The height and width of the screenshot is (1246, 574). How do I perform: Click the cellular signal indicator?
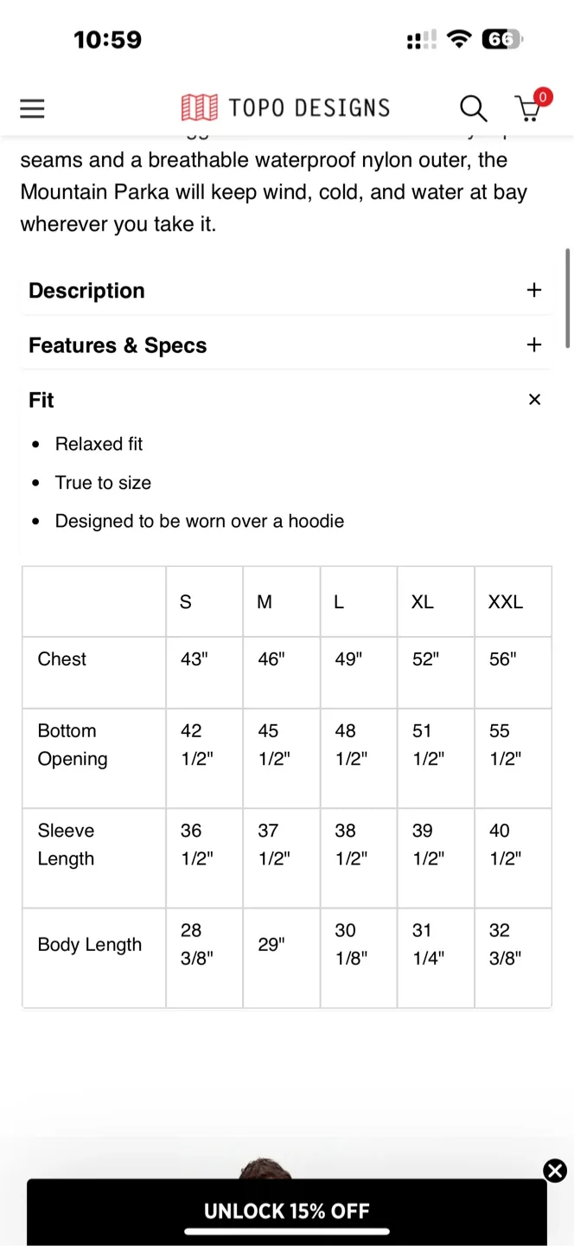pyautogui.click(x=420, y=39)
